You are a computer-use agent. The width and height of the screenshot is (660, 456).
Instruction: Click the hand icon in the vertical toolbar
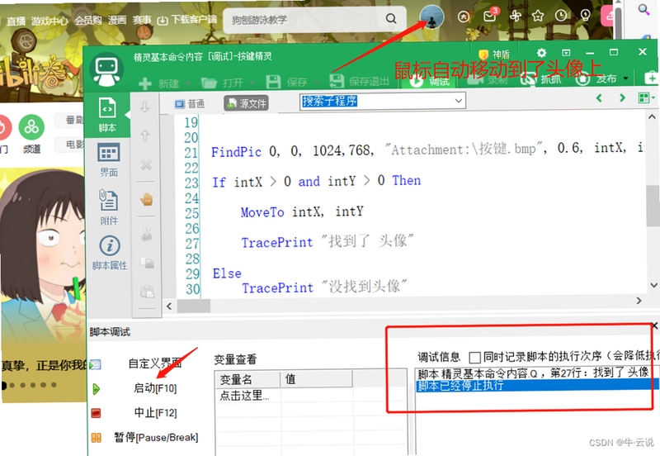[147, 199]
